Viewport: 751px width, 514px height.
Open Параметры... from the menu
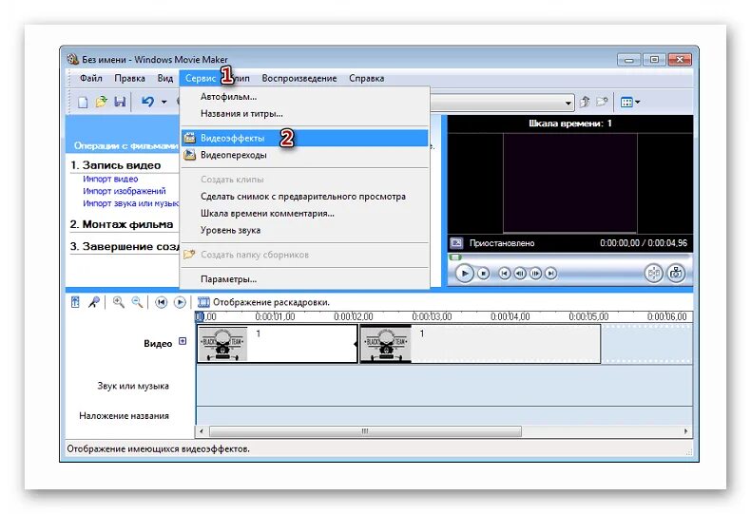tap(304, 279)
